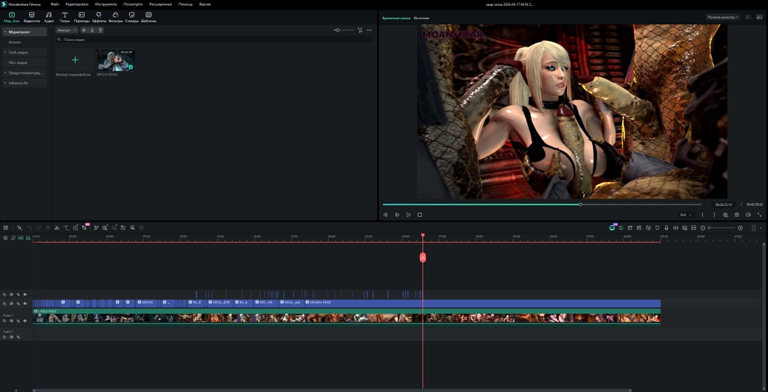The width and height of the screenshot is (768, 392).
Task: Click the filter icon in media panel
Action: tap(360, 30)
